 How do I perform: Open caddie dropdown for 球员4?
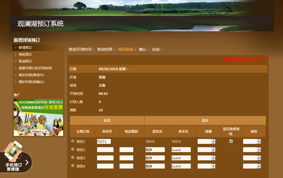click(206, 166)
